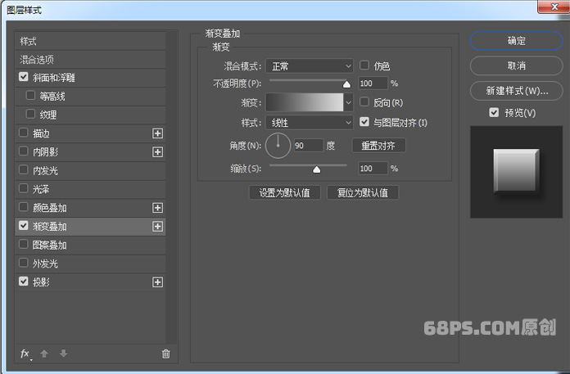Select the 外发光 row label
Screen dimensions: 570x374
[45, 264]
